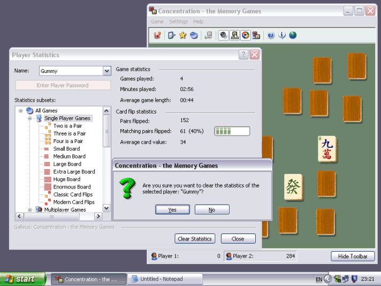The width and height of the screenshot is (381, 286).
Task: Click the gold star toolbar icon
Action: [x=182, y=35]
